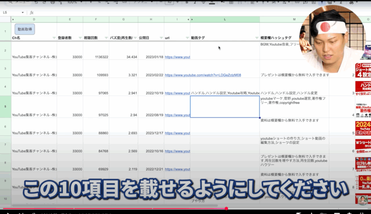Open the url link in row 2

(x=177, y=57)
